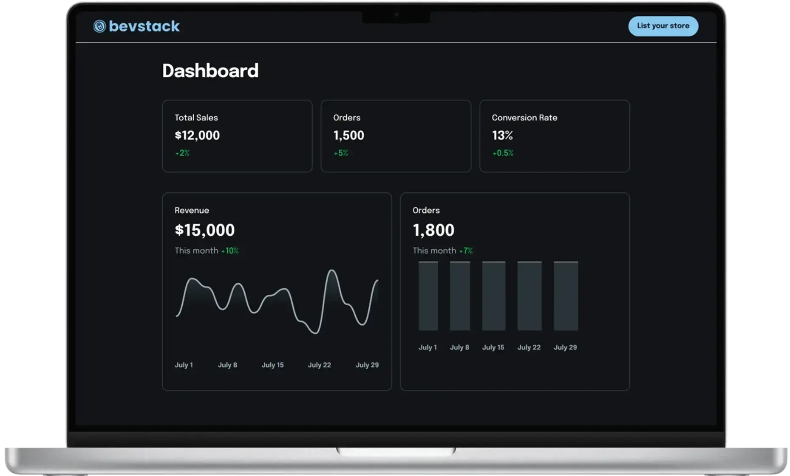790x476 pixels.
Task: Select the July 8 label under Revenue chart
Action: 228,364
